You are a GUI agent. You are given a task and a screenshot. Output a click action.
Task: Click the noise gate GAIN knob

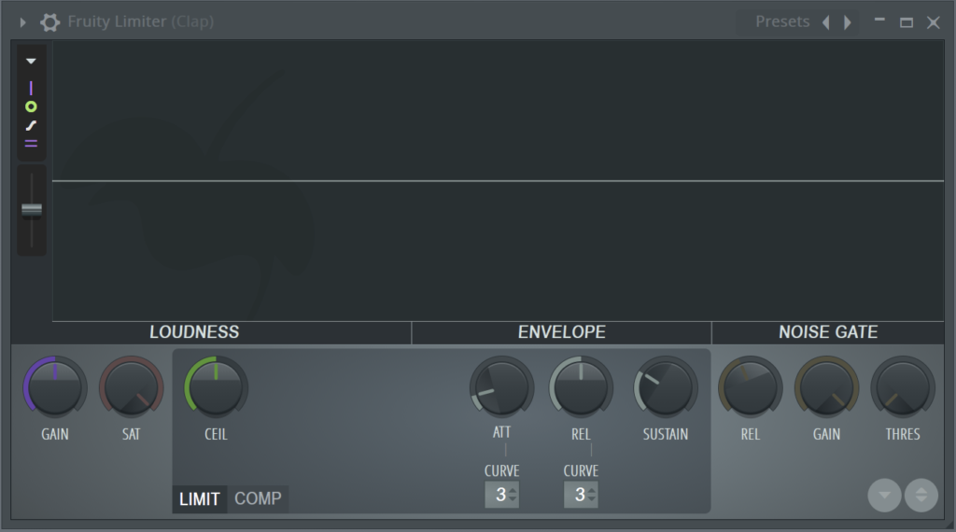tap(827, 387)
